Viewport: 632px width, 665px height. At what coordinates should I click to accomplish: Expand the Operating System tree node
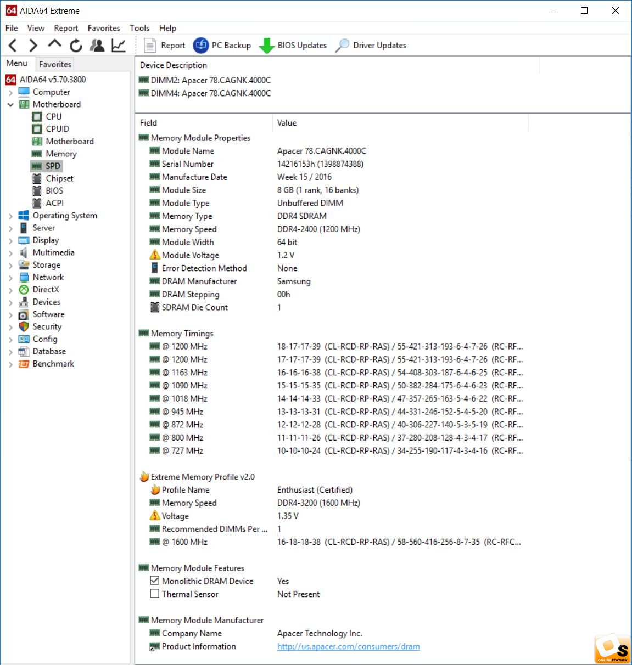point(10,216)
